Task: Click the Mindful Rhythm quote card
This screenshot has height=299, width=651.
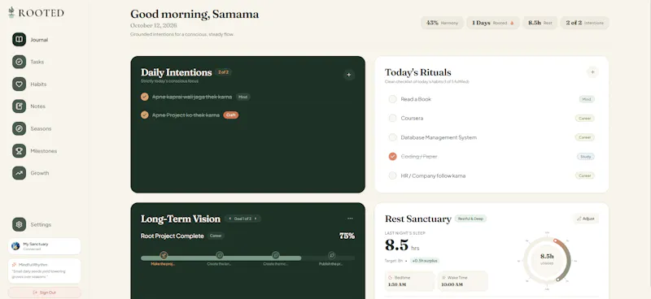Action: tap(45, 271)
